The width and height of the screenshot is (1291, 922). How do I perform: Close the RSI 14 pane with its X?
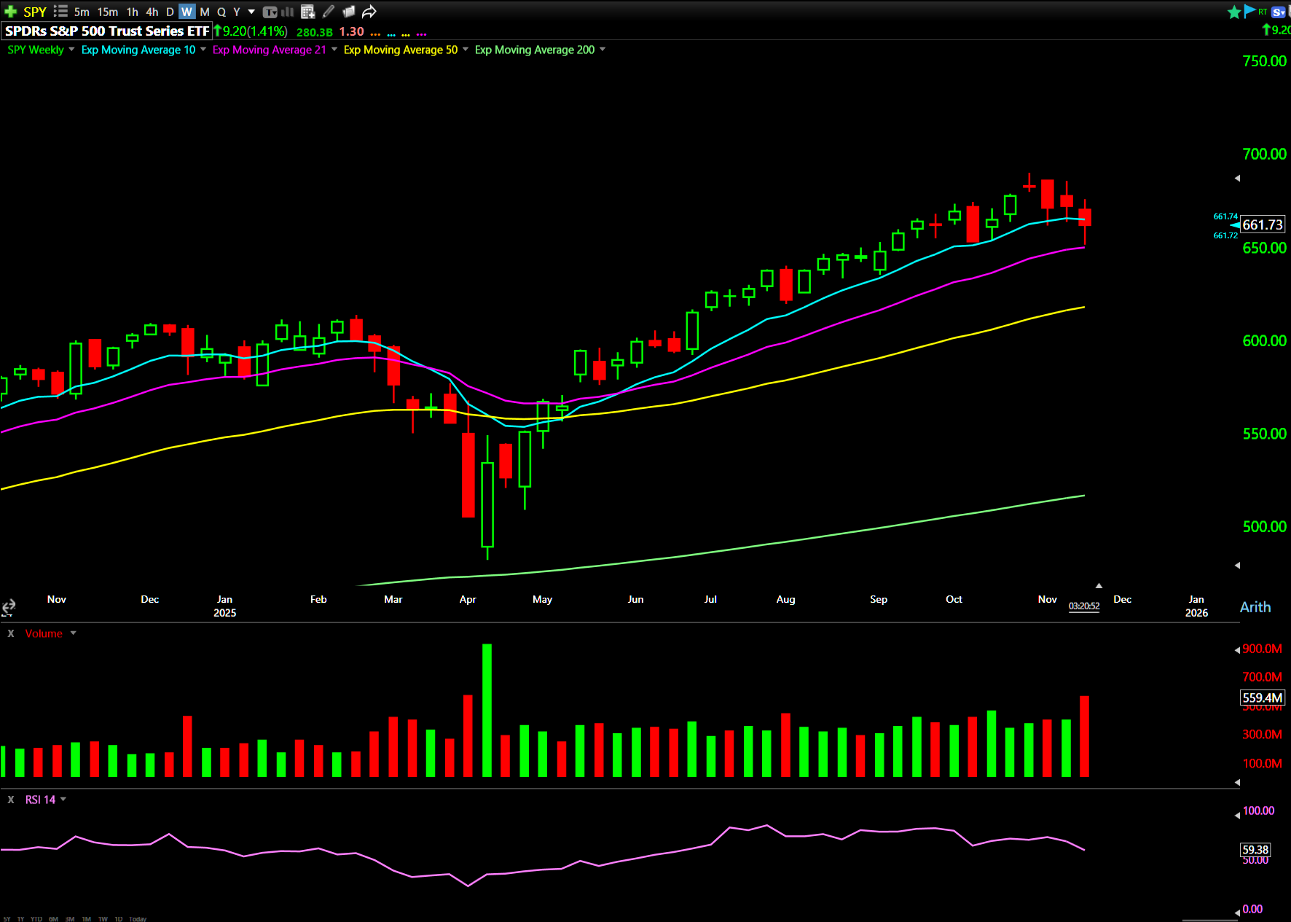[11, 800]
